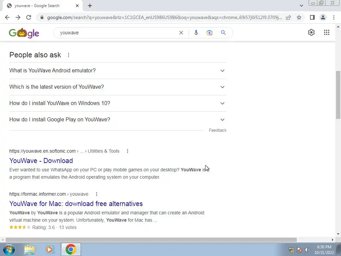Click the Chrome taskbar button

click(71, 249)
